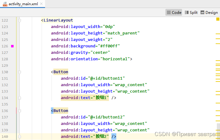This screenshot has height=140, width=220.
Task: Click line number 122 in the gutter
Action: (x=5, y=20)
